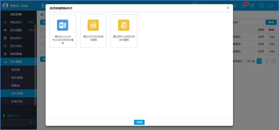This screenshot has height=130, width=279.
Task: Choose the WPS body template icon
Action: pos(93,25)
